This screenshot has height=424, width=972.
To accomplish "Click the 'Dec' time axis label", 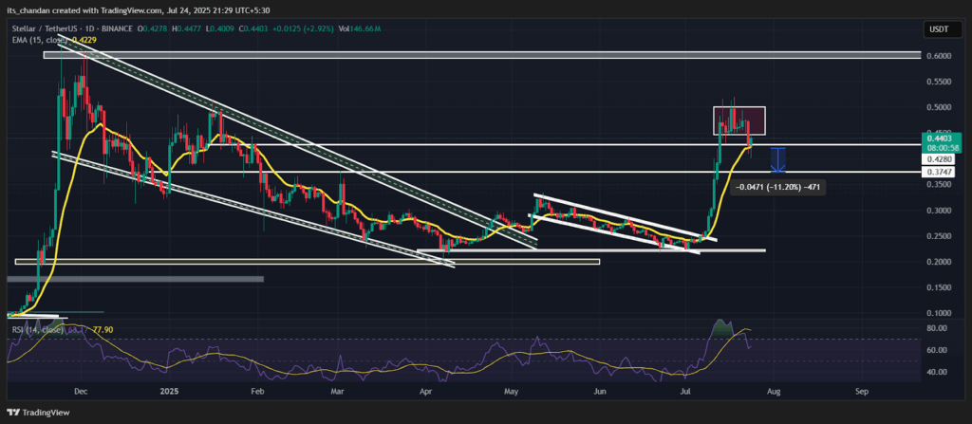I will [80, 392].
